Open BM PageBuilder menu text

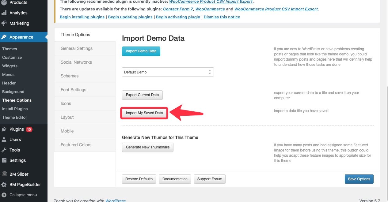coord(25,185)
